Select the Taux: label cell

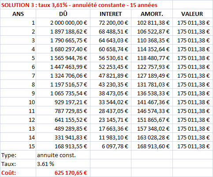18,164
